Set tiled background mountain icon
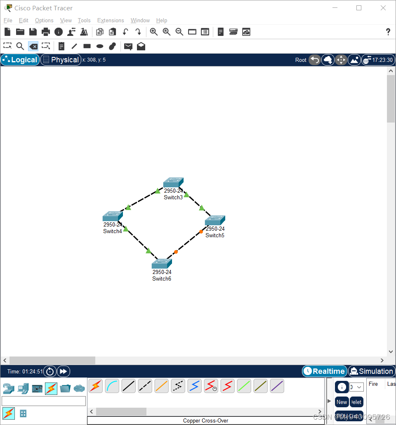The height and width of the screenshot is (425, 396). tap(354, 60)
